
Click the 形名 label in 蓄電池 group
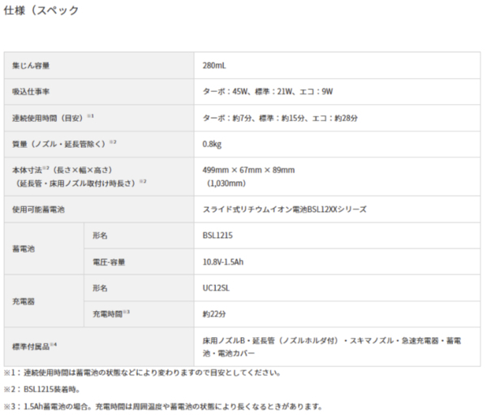[x=100, y=236]
